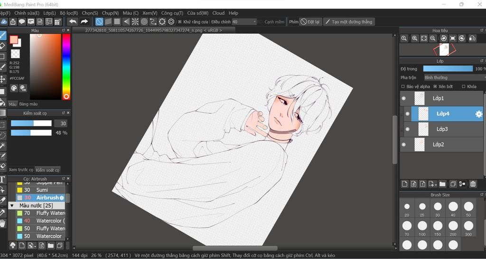486x259 pixels.
Task: Click the new layer page icon
Action: point(404,184)
